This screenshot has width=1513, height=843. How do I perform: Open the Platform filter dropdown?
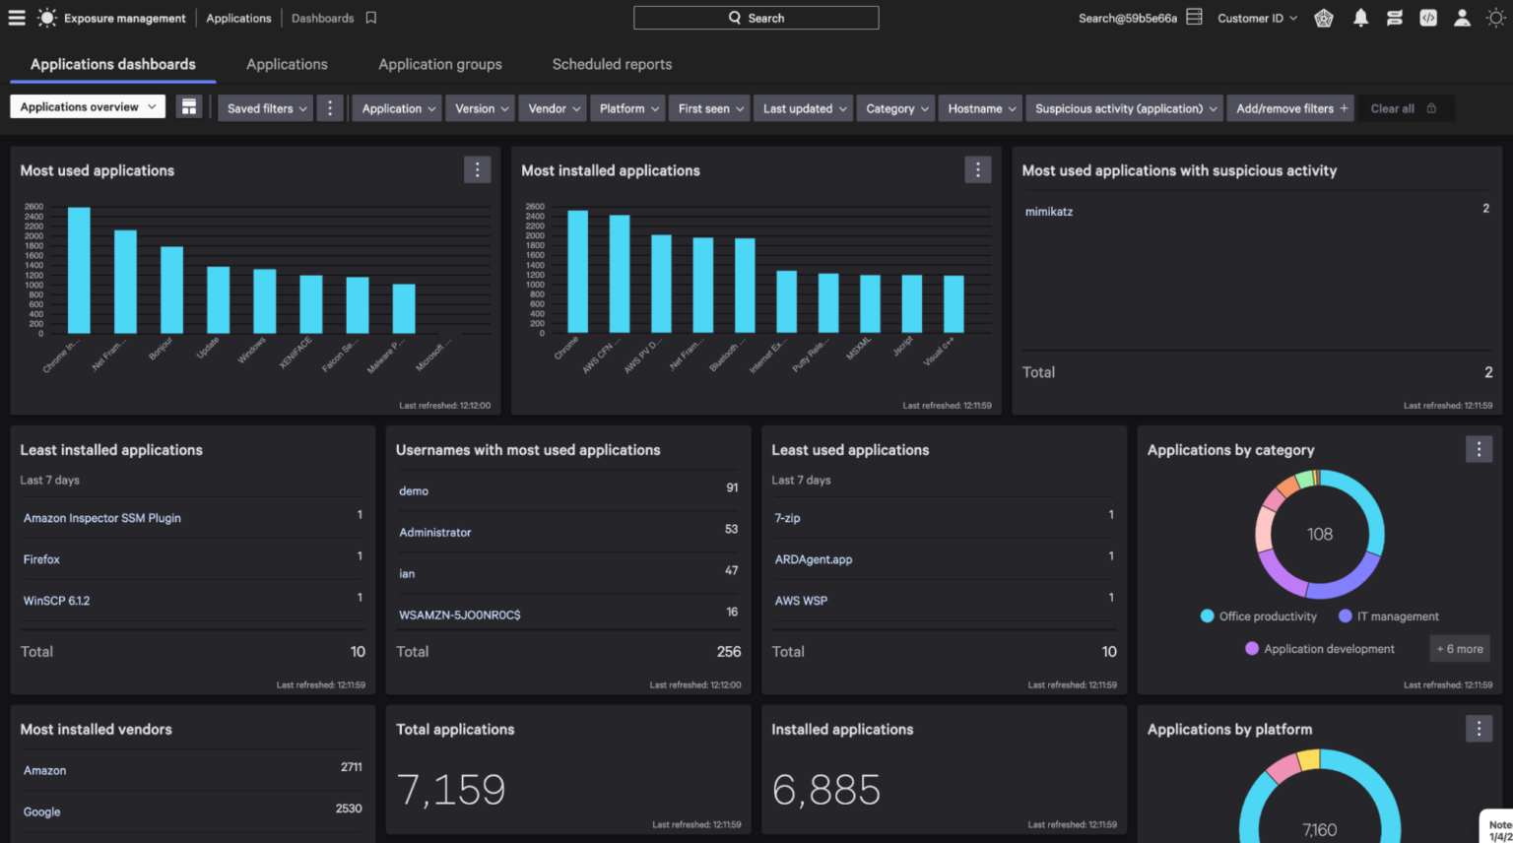click(628, 108)
